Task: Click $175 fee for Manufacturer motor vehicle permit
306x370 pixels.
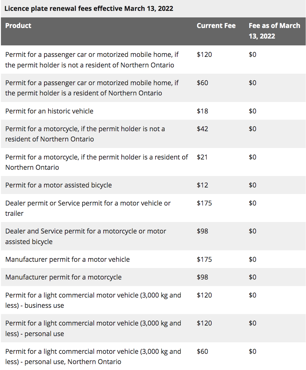Action: coord(204,259)
